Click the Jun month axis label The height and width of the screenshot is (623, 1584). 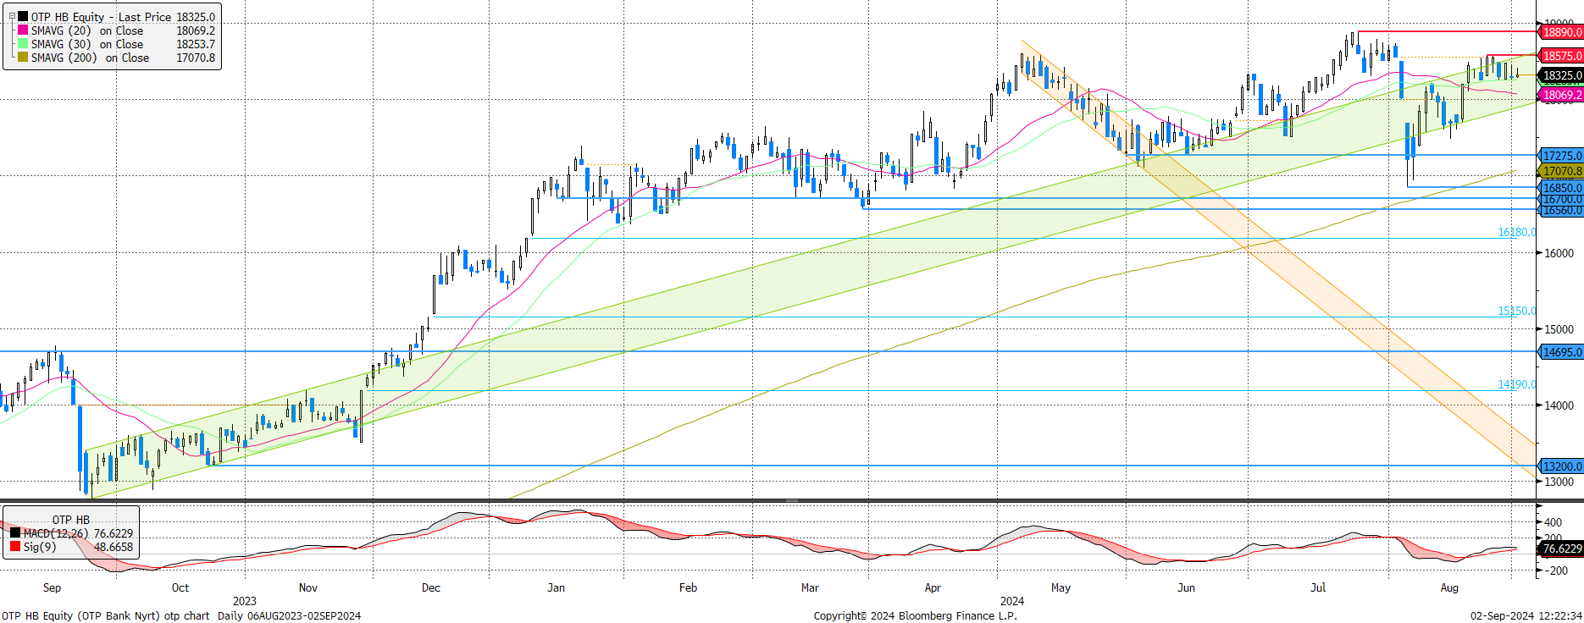(x=1186, y=587)
